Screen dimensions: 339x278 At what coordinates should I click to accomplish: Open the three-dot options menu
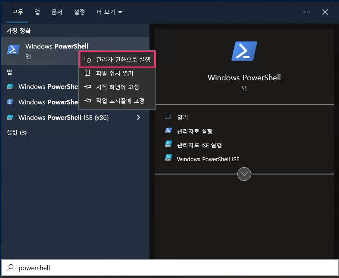tap(307, 12)
